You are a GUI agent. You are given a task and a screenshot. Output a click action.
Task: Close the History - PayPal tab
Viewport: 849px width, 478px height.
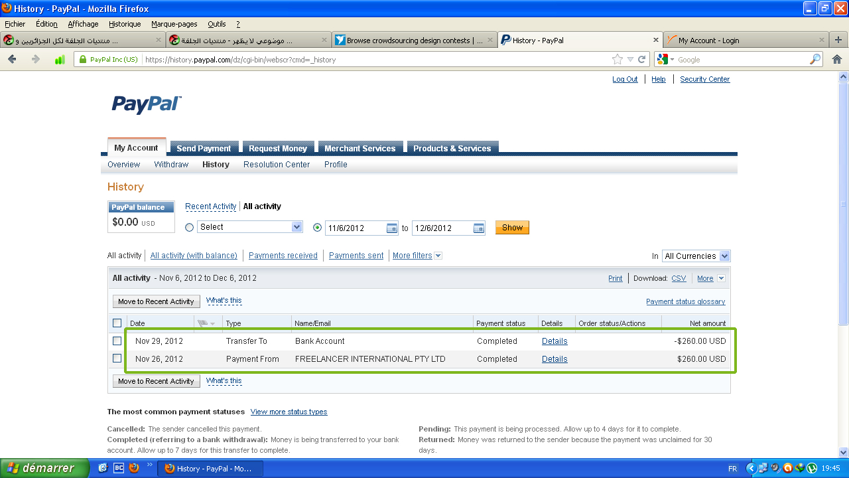(656, 40)
